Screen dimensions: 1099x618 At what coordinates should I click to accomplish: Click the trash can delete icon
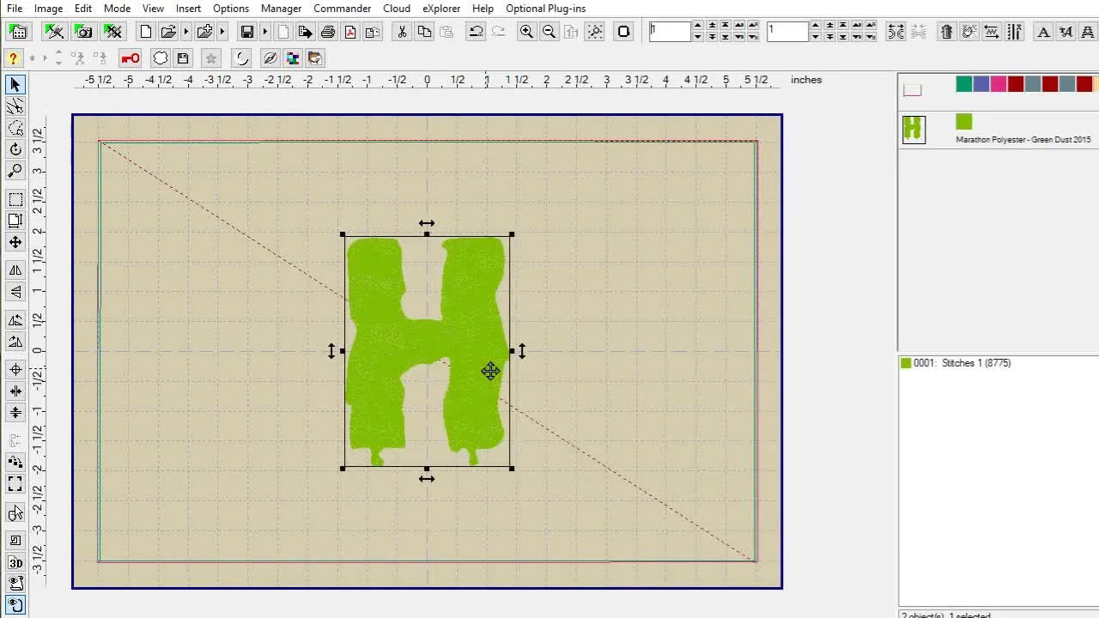point(946,32)
